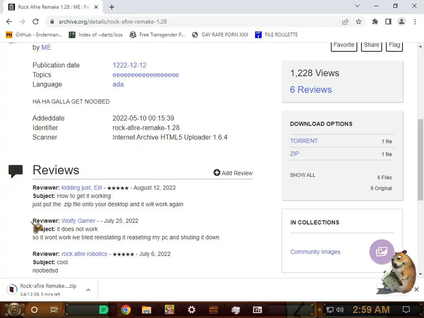
Task: Open Cortana circle in taskbar
Action: 34,310
